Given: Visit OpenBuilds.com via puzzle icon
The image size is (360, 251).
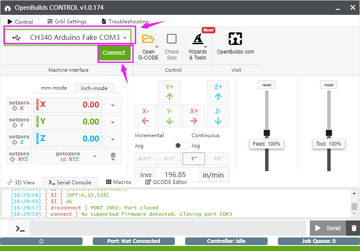Looking at the screenshot, I should (x=235, y=39).
